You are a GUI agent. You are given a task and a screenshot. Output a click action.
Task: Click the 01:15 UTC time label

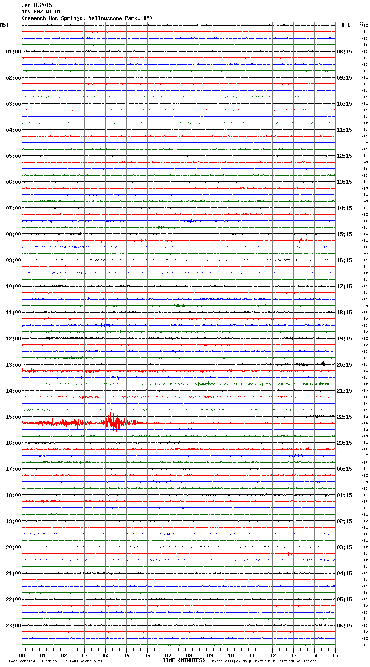(x=344, y=495)
